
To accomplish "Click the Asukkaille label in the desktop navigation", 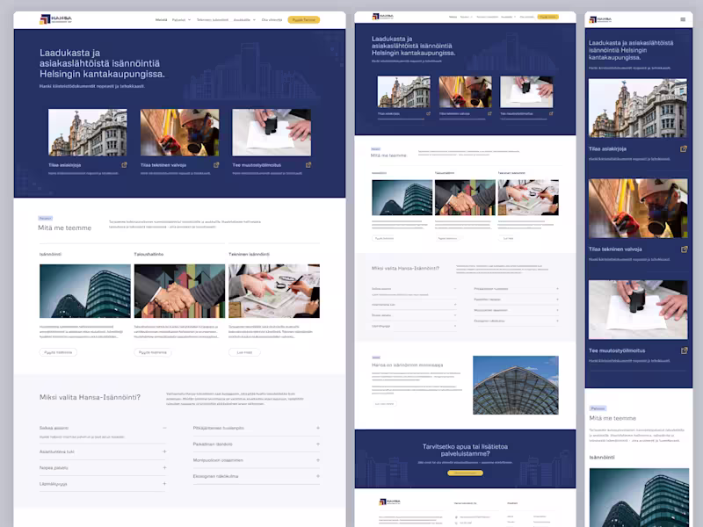I will coord(242,19).
